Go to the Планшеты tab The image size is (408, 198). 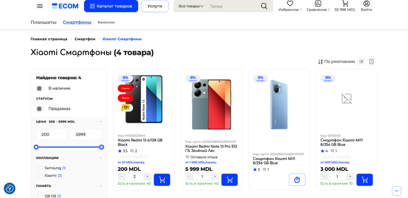pyautogui.click(x=44, y=22)
